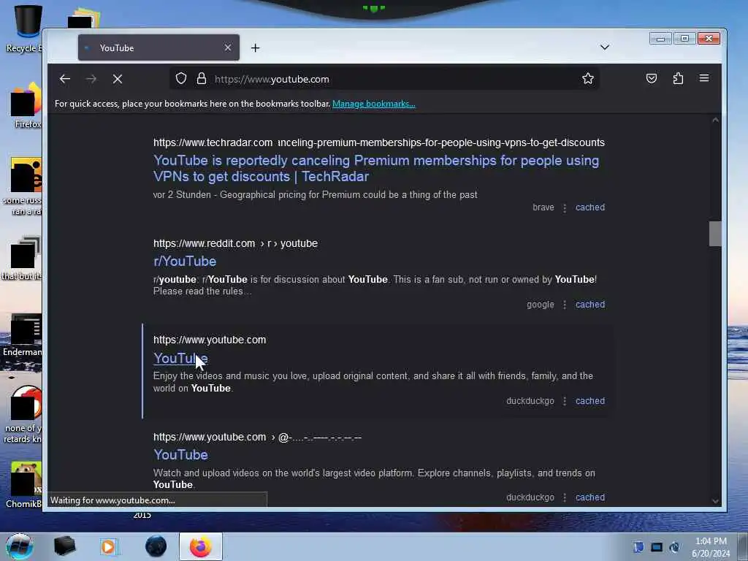Expand the list all tabs chevron
Viewport: 748px width, 561px height.
pyautogui.click(x=604, y=47)
